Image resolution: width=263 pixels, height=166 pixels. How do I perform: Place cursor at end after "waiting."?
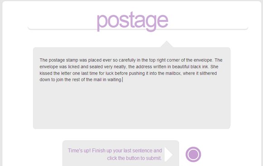[122, 80]
